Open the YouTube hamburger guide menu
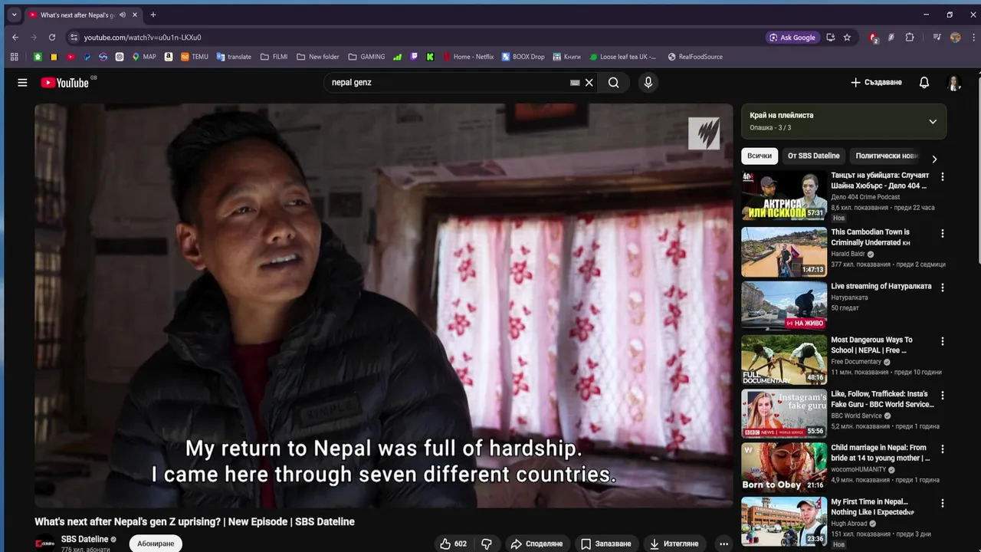981x552 pixels. (22, 83)
